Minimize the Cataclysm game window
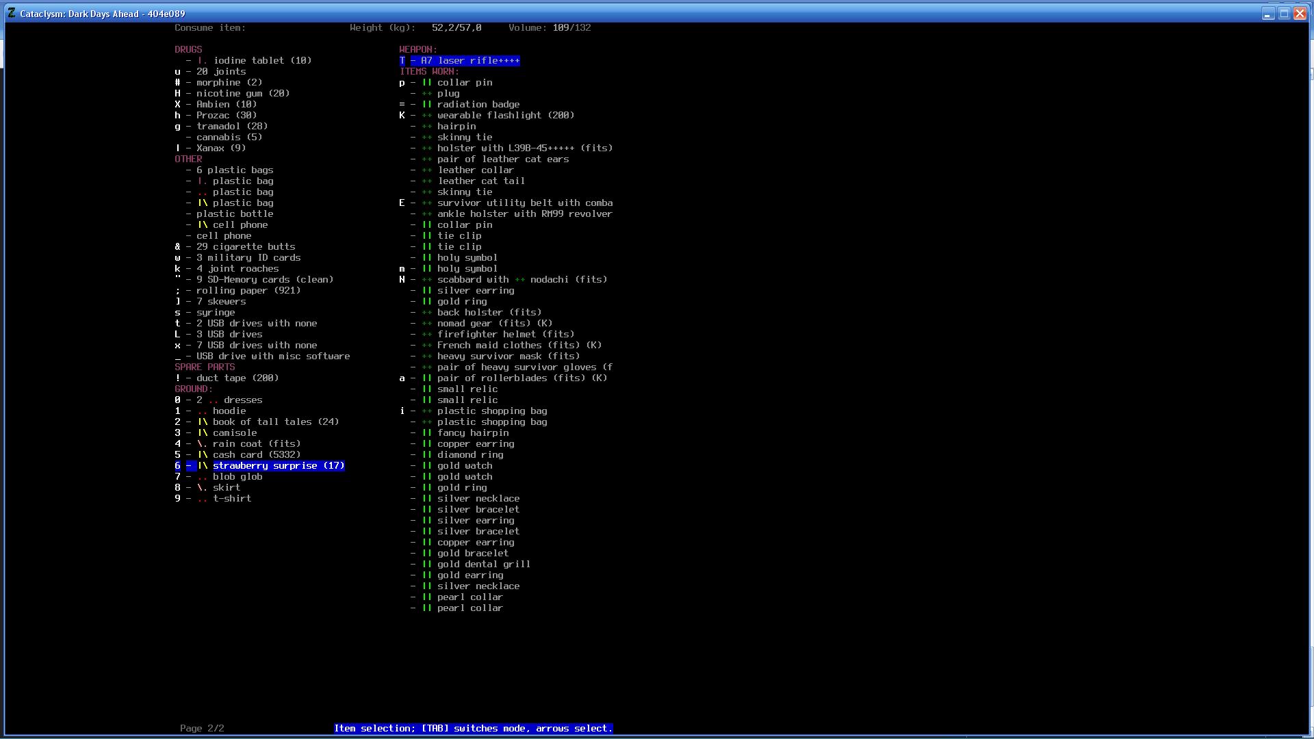The height and width of the screenshot is (739, 1314). pos(1267,14)
